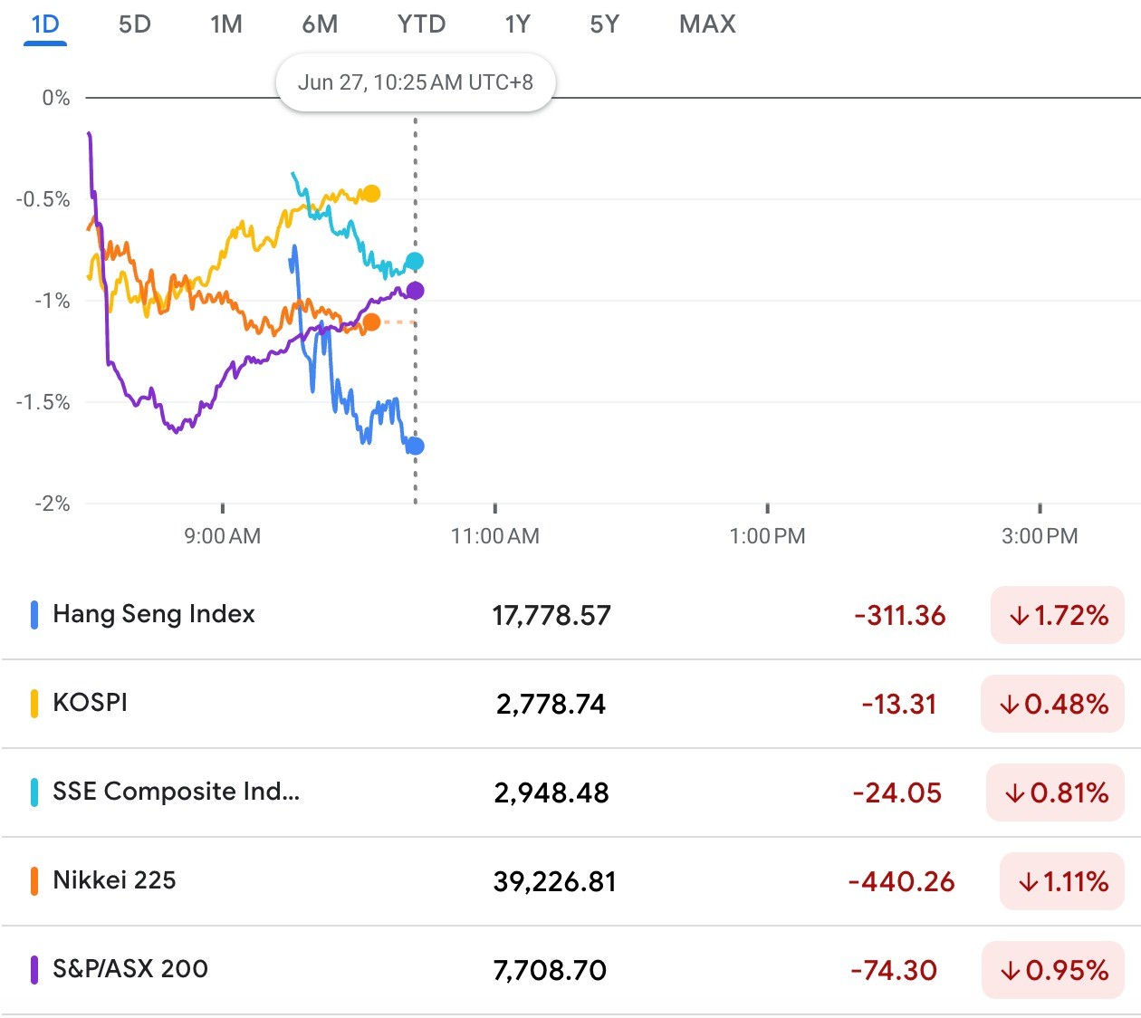The height and width of the screenshot is (1018, 1141).
Task: Click KOSPI 0.48% down badge
Action: pyautogui.click(x=1053, y=705)
